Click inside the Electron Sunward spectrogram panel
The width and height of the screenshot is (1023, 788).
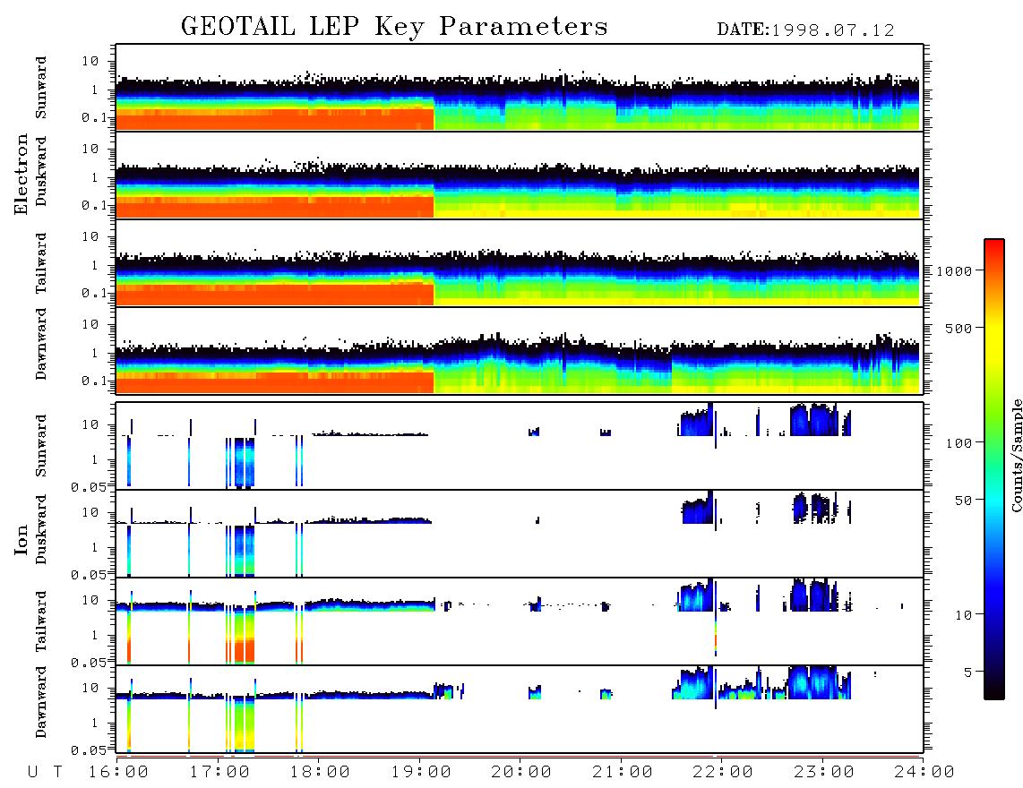pos(520,88)
